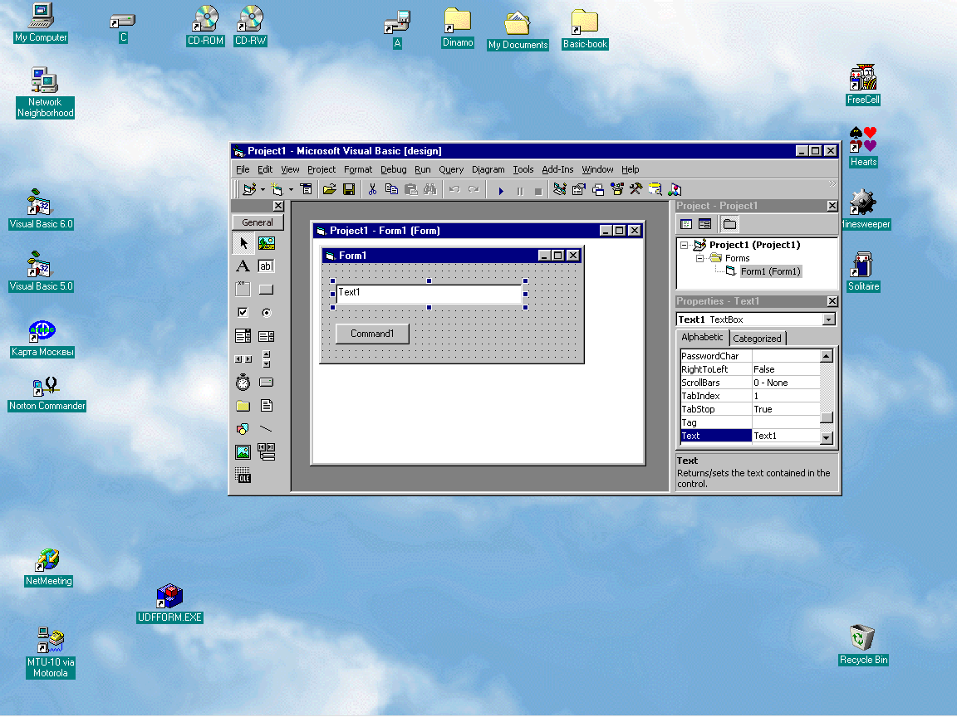Toggle Folders view in the Project panel
Image resolution: width=957 pixels, height=717 pixels.
pyautogui.click(x=730, y=224)
